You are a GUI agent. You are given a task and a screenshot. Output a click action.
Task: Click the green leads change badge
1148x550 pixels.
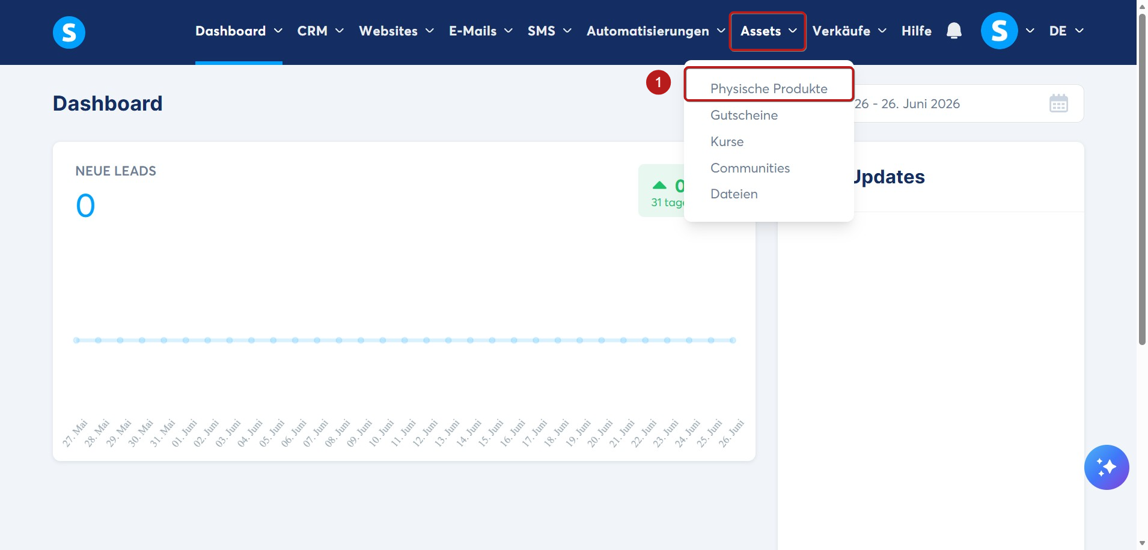pyautogui.click(x=661, y=191)
